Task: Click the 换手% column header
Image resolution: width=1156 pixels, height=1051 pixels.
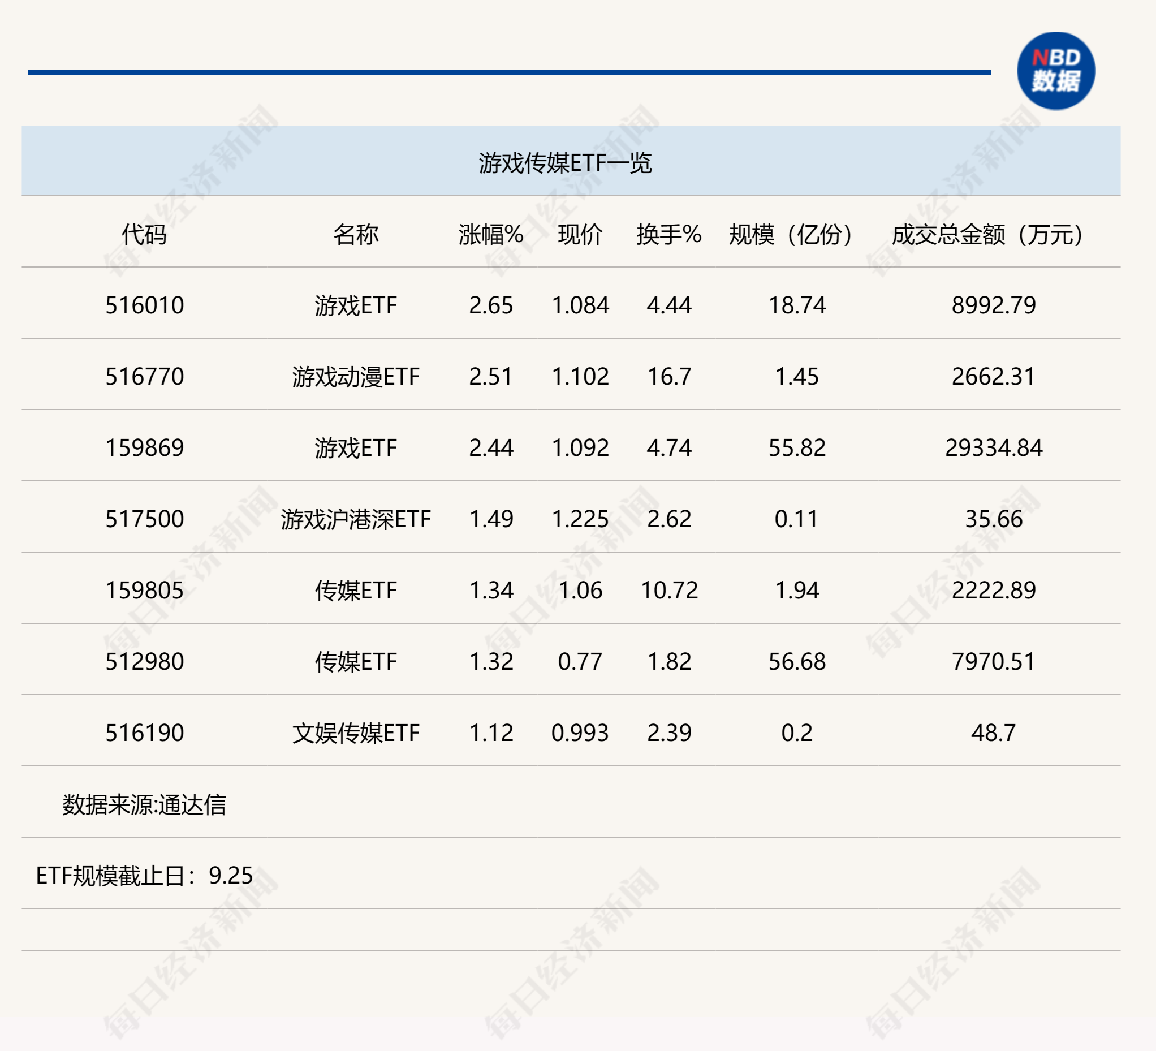Action: tap(668, 235)
